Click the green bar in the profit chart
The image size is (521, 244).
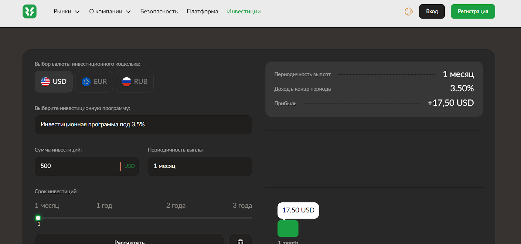[x=288, y=228]
